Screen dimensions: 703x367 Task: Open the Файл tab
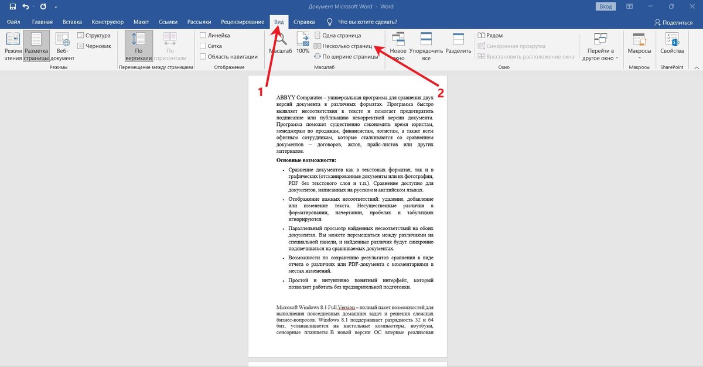[13, 22]
